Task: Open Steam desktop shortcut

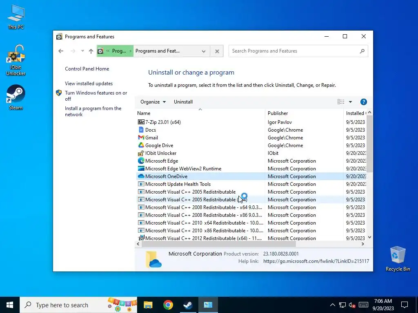Action: tap(16, 97)
